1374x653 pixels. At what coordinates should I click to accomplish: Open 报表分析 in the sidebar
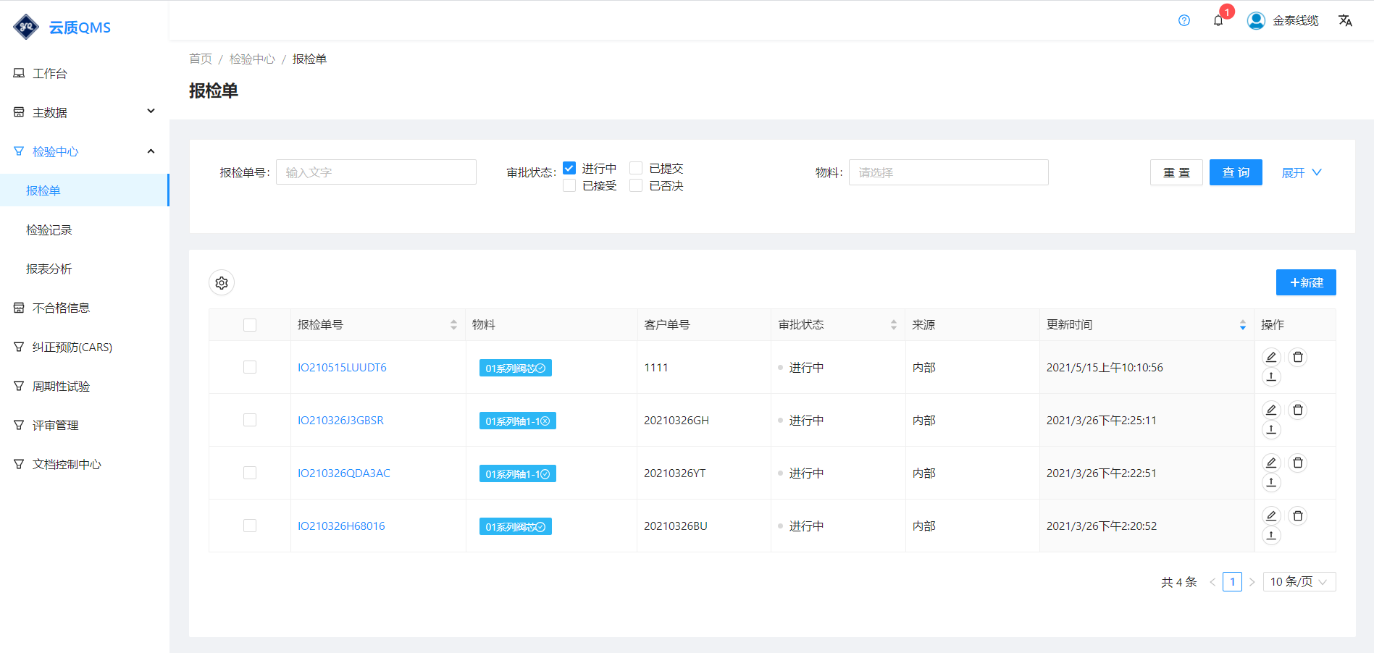85,269
